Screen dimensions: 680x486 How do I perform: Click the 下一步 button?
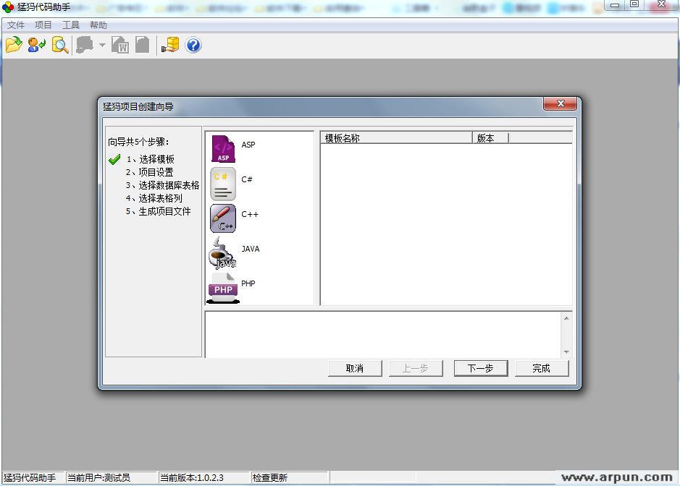pos(481,368)
